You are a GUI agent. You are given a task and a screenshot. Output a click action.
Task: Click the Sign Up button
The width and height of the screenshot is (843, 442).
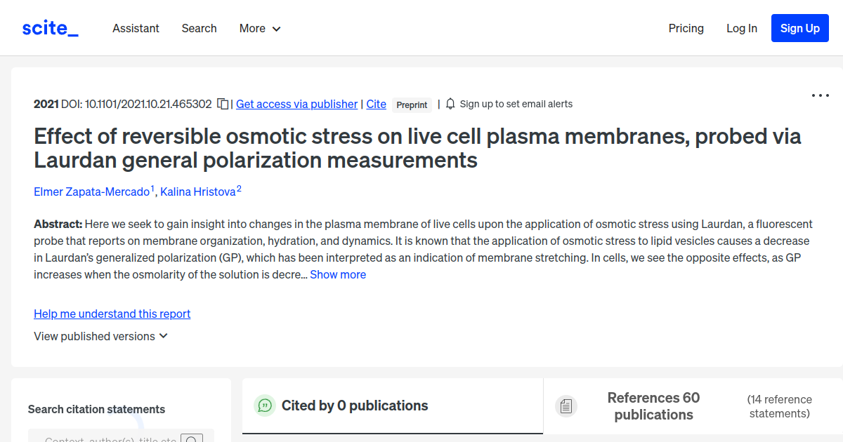[x=799, y=28]
